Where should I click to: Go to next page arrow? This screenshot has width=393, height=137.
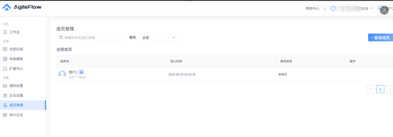pyautogui.click(x=390, y=89)
